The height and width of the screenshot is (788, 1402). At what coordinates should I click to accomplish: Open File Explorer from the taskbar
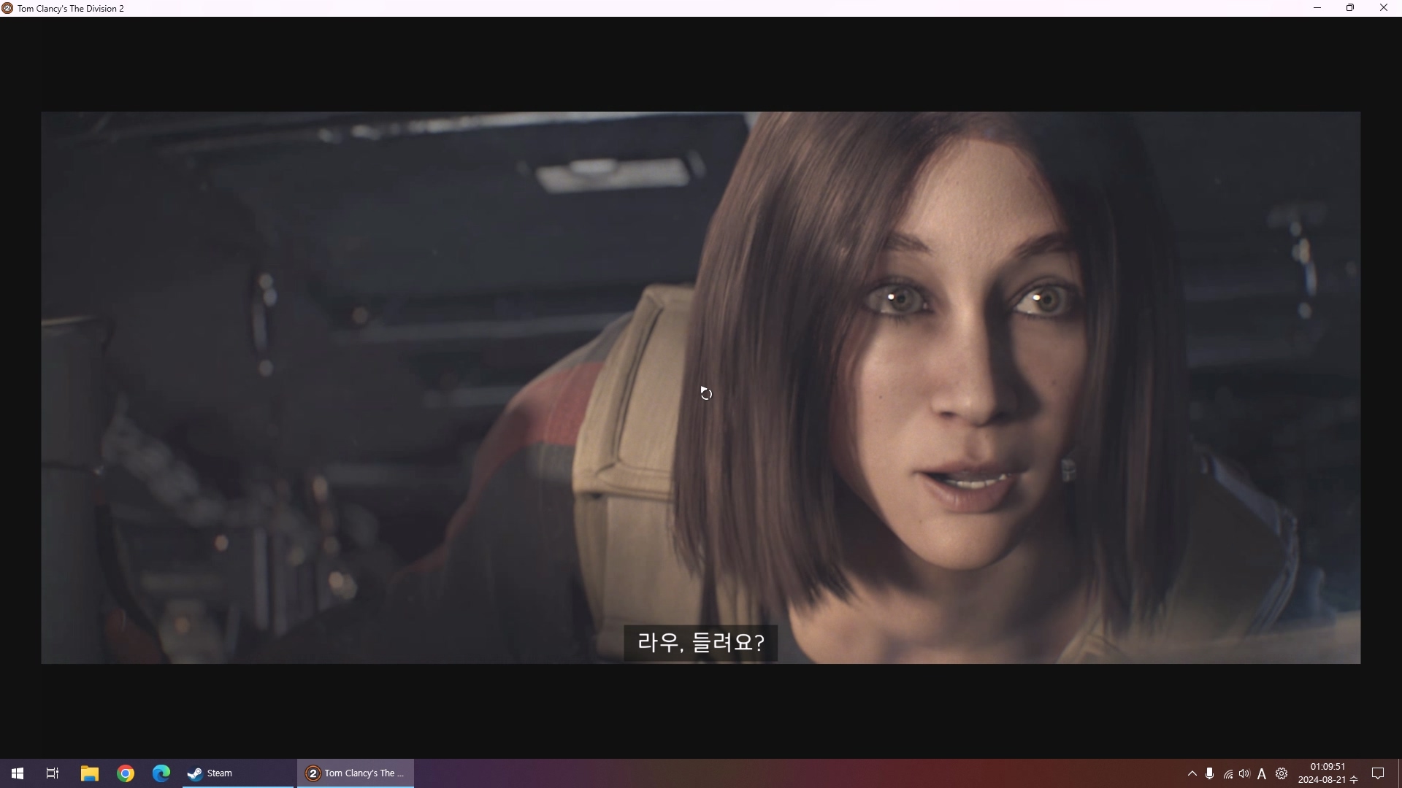[90, 773]
